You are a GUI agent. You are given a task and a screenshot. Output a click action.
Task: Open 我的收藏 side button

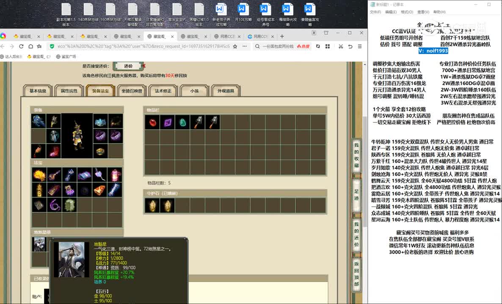356,155
